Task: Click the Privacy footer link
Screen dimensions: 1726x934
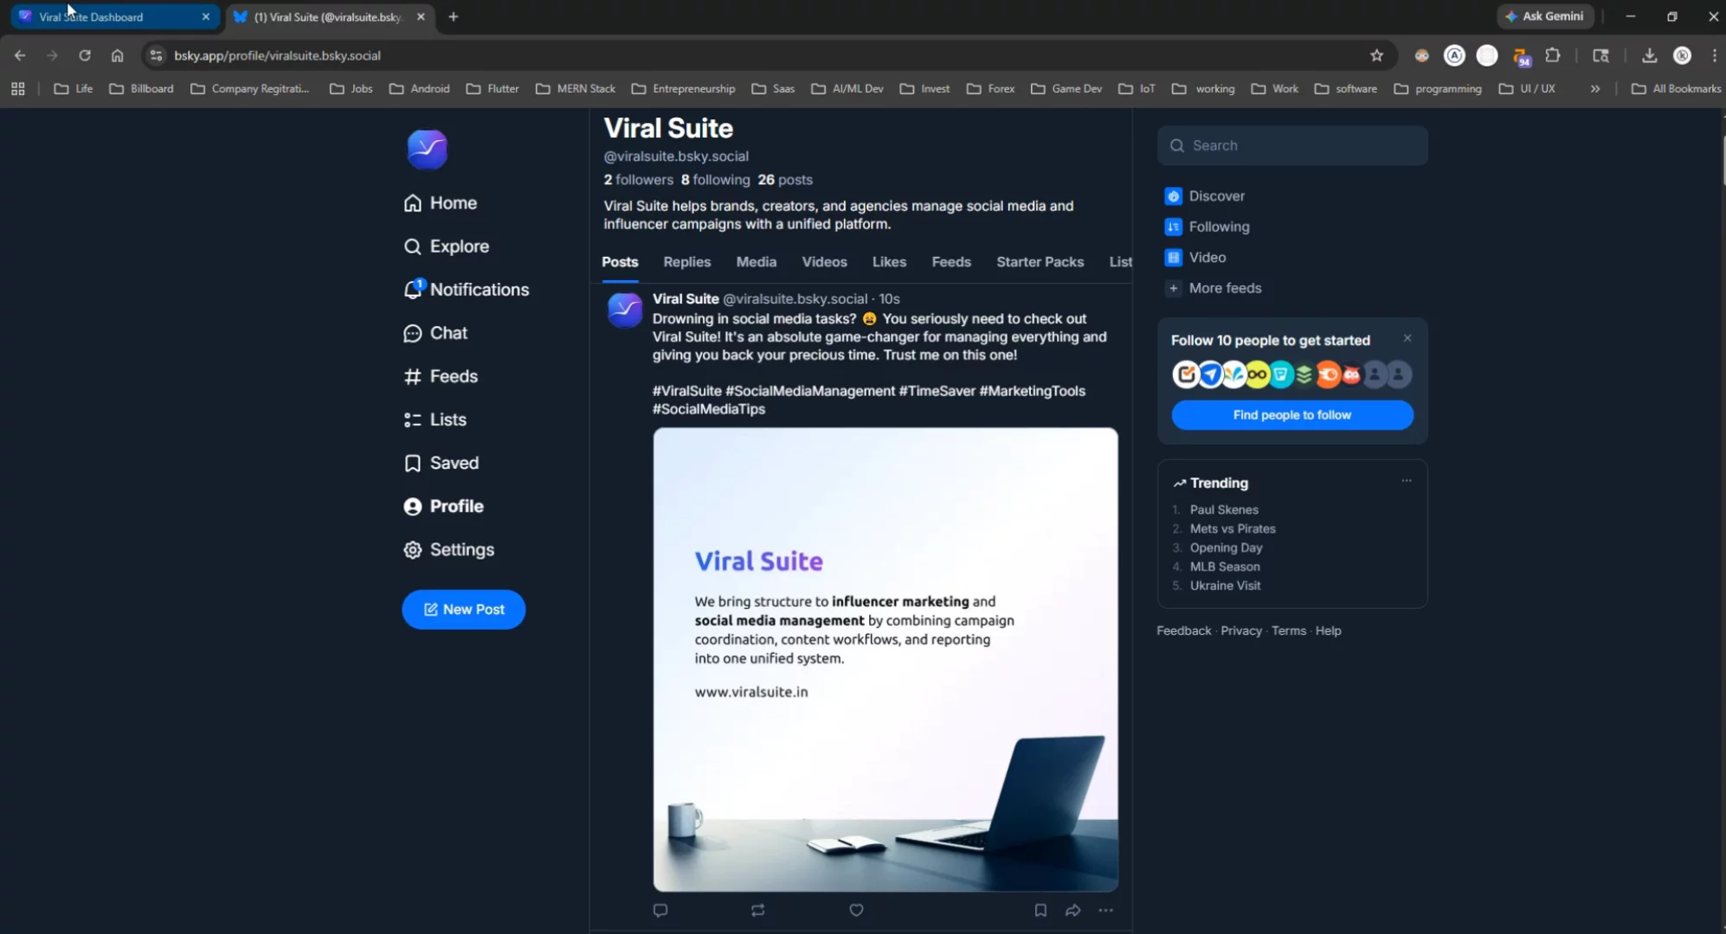Action: point(1241,631)
